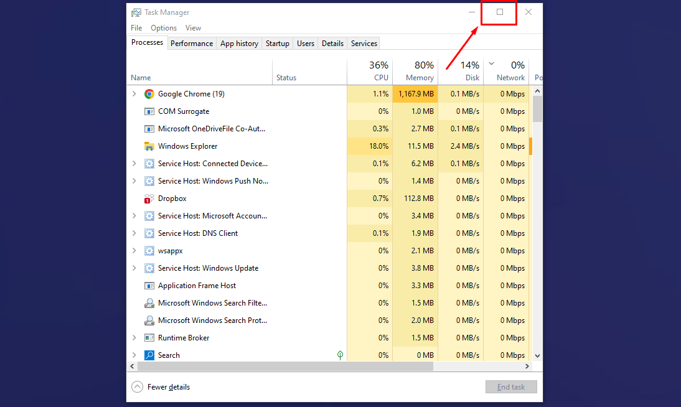Click the Service Host: Windows Update gear icon

(149, 268)
